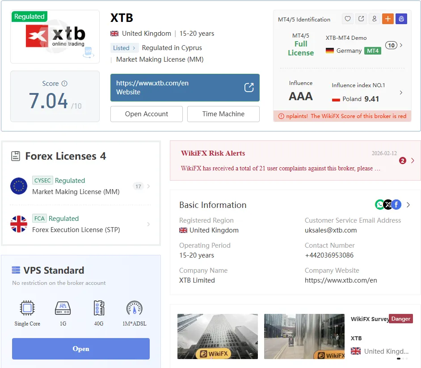Open the skyscraper survey photo thumbnail
Viewport: 421px width, 368px height.
[x=218, y=336]
